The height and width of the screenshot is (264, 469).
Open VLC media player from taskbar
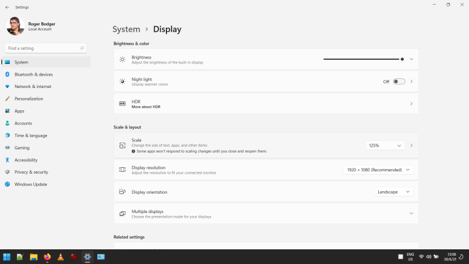60,257
